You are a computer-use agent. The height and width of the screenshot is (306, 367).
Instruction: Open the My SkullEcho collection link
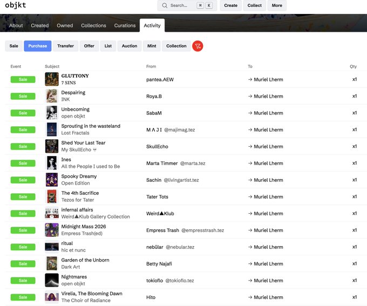[79, 149]
